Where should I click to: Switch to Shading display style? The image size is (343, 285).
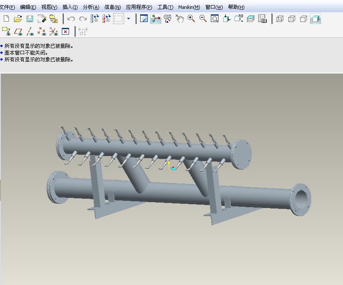[315, 19]
